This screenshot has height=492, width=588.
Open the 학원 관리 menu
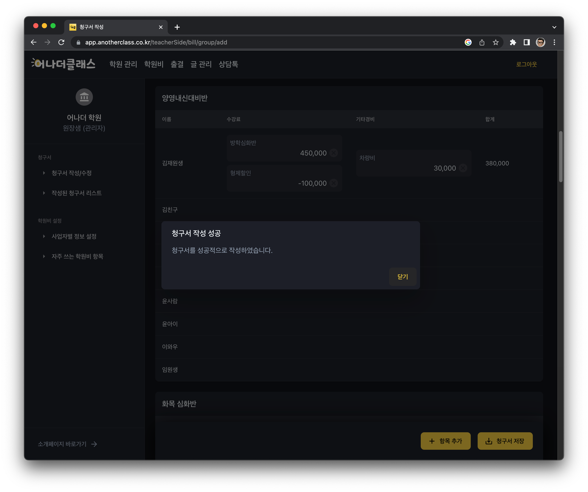pos(123,64)
